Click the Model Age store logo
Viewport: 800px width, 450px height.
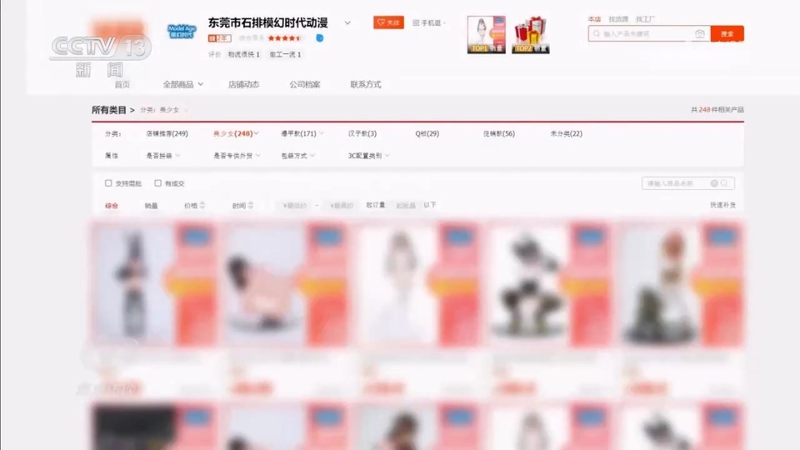click(x=182, y=31)
